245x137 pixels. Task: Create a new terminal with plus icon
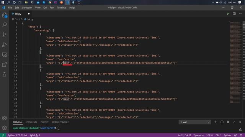tap(216, 122)
